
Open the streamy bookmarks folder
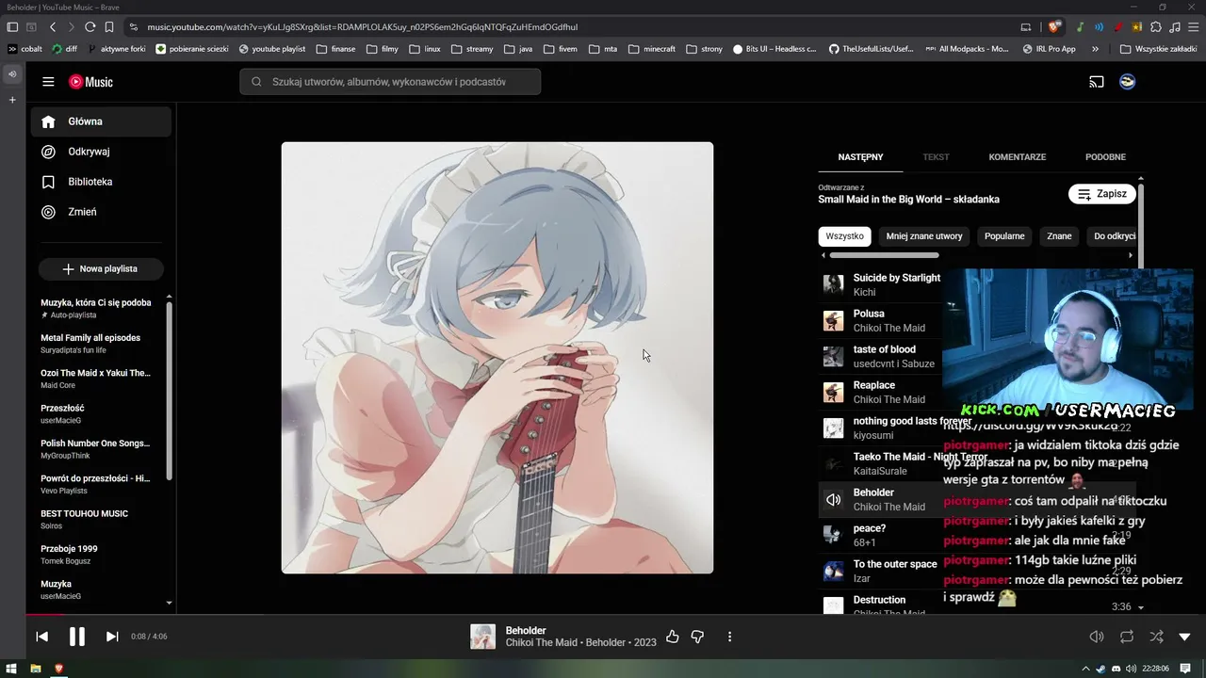(472, 49)
